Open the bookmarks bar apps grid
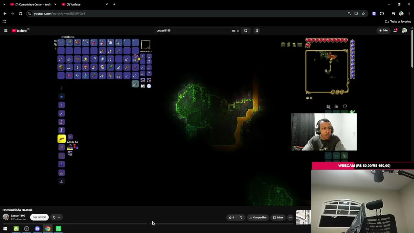414x233 pixels. (x=4, y=22)
